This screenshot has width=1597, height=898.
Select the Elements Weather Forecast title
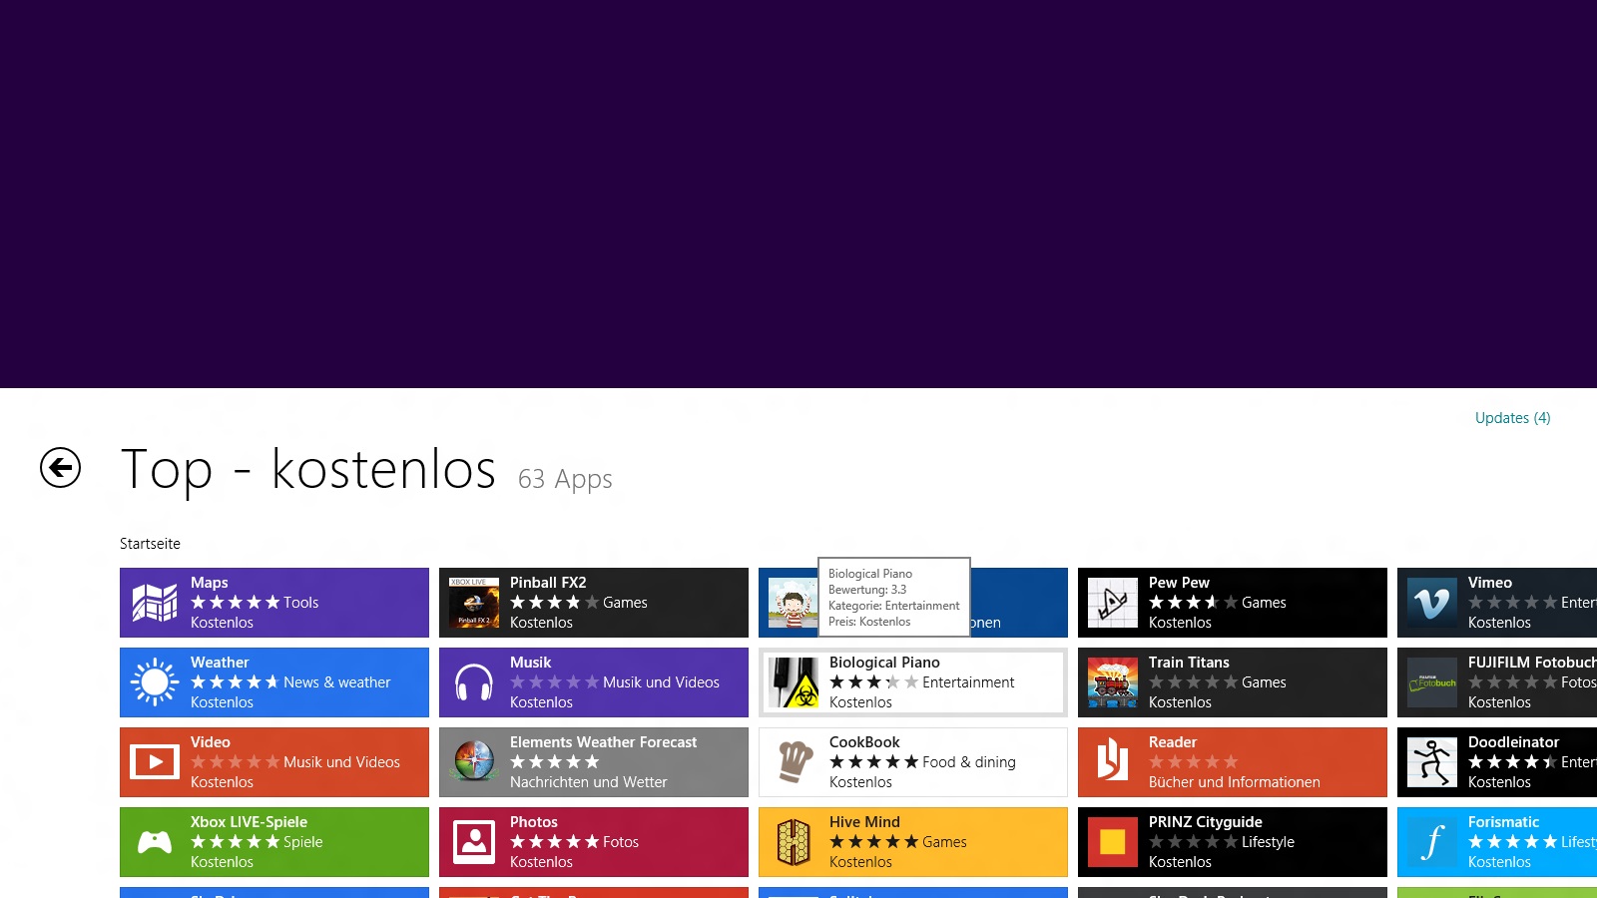coord(603,742)
